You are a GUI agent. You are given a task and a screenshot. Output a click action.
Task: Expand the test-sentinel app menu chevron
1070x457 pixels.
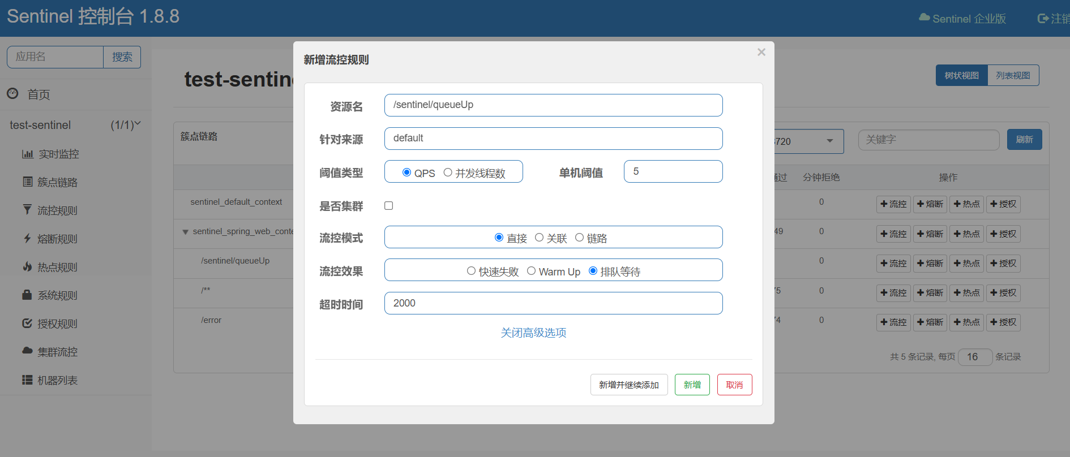[138, 124]
